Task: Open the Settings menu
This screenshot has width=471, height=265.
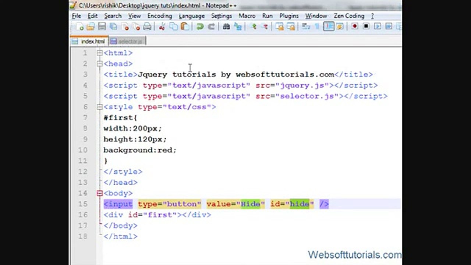Action: [221, 16]
